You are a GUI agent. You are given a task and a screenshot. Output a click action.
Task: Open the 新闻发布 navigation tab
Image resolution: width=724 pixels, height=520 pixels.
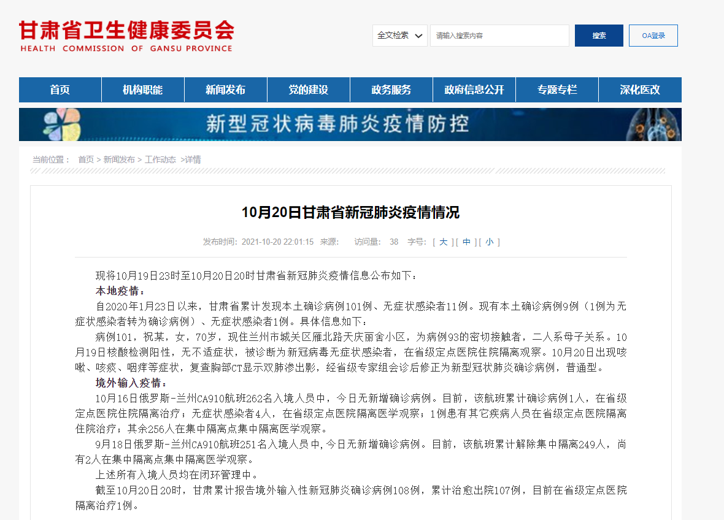coord(226,90)
